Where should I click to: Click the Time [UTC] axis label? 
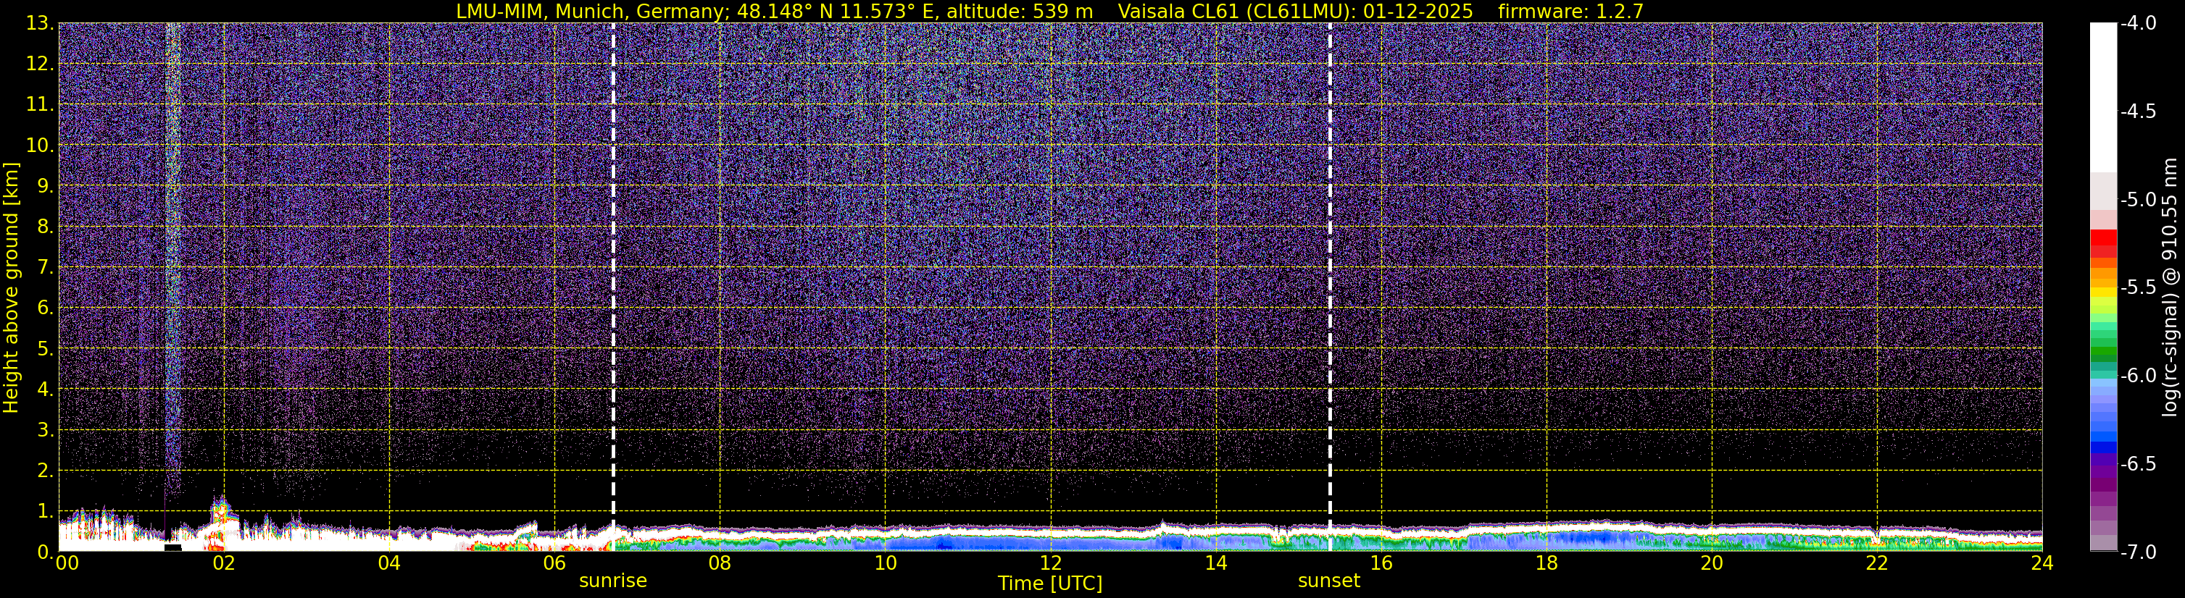(x=1050, y=584)
